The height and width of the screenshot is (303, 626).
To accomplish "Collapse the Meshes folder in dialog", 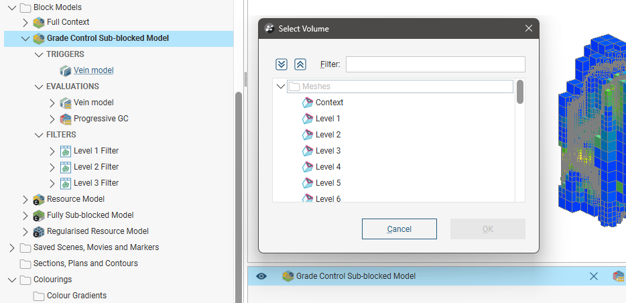I will [280, 86].
